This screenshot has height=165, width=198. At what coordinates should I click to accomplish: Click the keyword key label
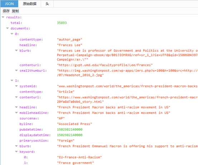27,152
